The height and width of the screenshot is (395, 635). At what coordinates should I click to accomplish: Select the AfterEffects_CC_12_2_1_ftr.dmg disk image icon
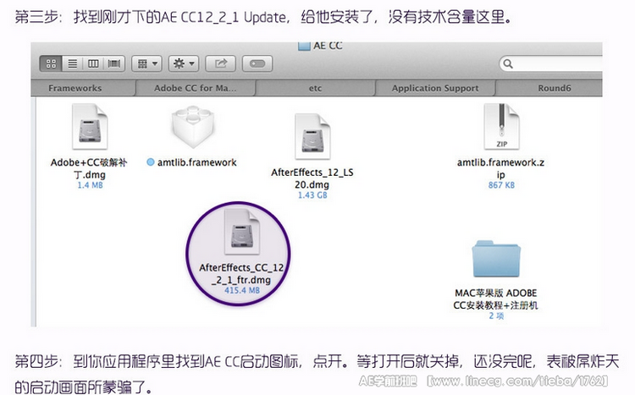pos(242,232)
